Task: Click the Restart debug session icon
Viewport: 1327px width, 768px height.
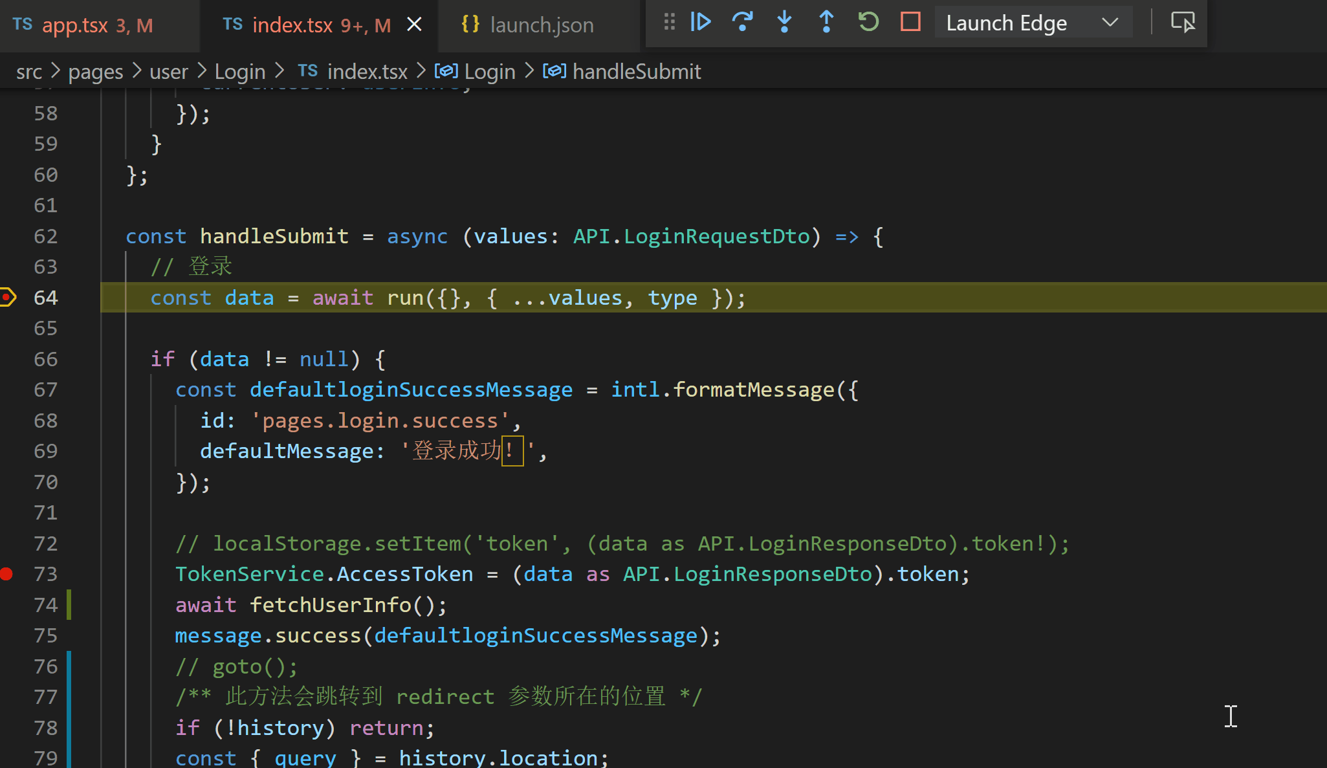Action: 868,22
